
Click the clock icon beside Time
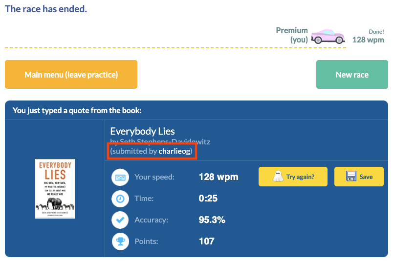pos(120,199)
